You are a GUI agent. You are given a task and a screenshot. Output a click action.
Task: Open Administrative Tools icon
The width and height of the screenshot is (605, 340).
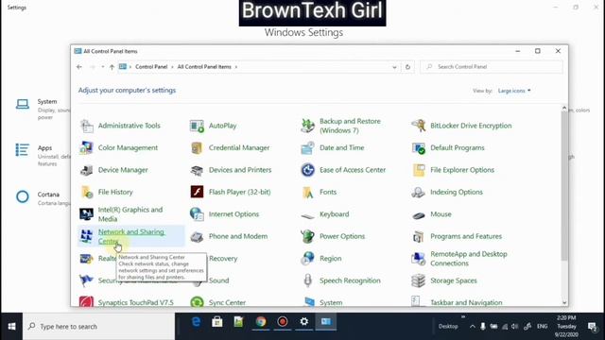tap(86, 126)
